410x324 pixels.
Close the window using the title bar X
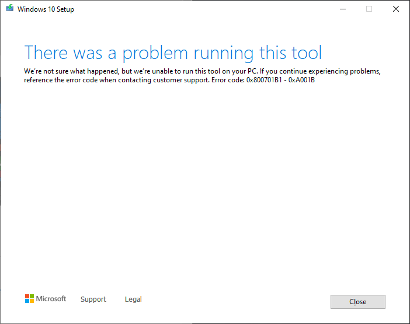point(396,9)
